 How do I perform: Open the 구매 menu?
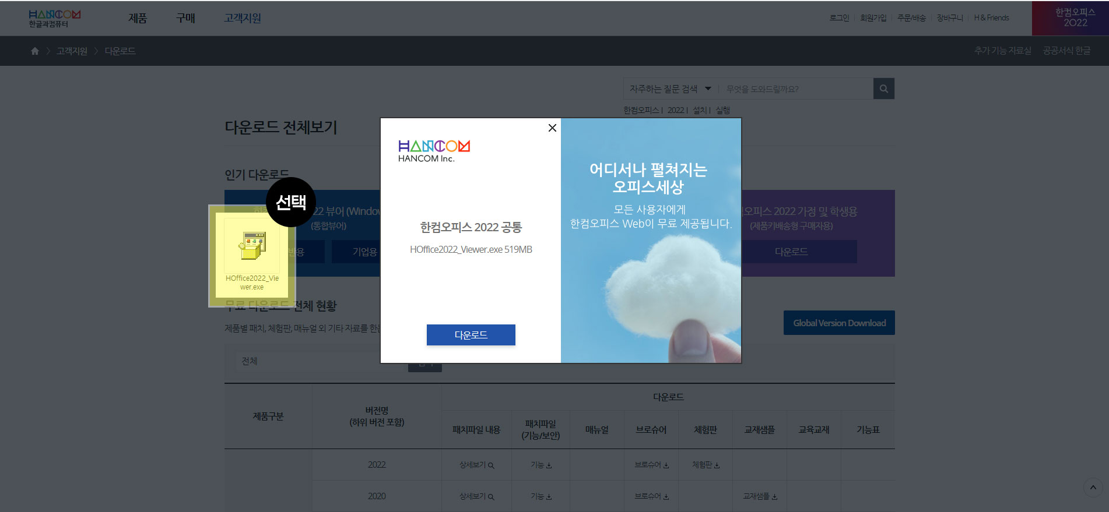pyautogui.click(x=185, y=18)
